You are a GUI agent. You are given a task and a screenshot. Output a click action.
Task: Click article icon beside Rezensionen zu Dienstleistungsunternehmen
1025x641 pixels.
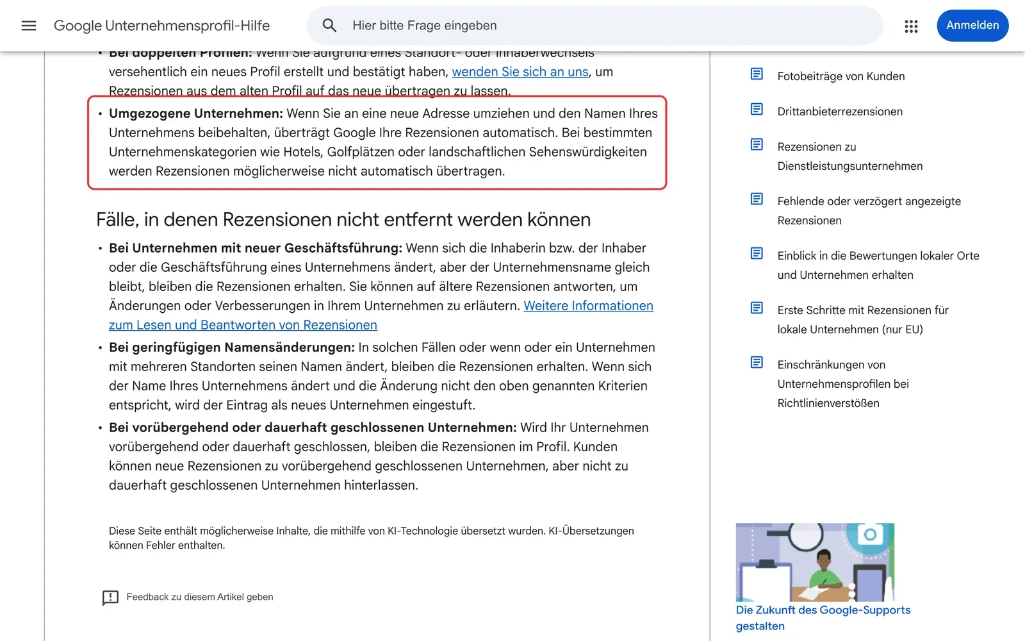(757, 145)
